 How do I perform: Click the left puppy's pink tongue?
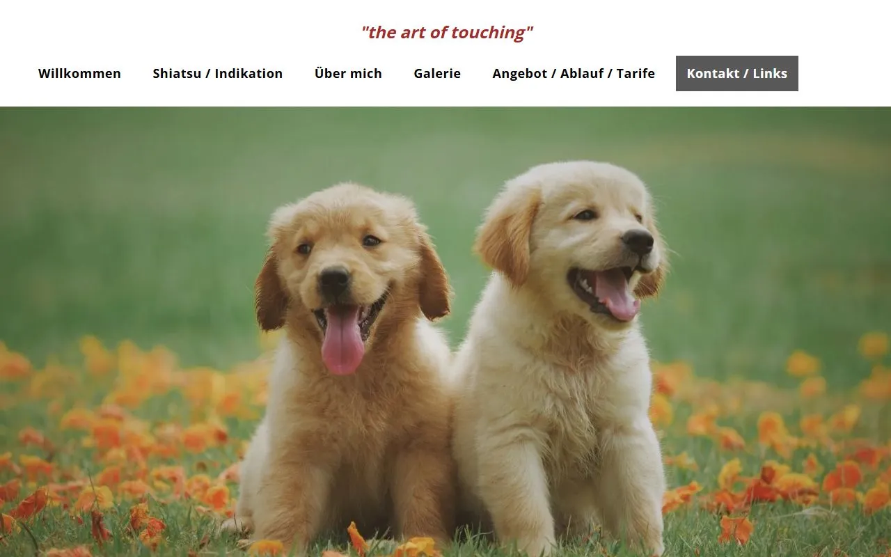point(342,341)
